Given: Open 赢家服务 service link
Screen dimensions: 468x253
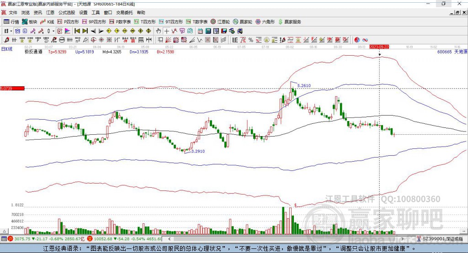Looking at the screenshot, I should pos(290,22).
